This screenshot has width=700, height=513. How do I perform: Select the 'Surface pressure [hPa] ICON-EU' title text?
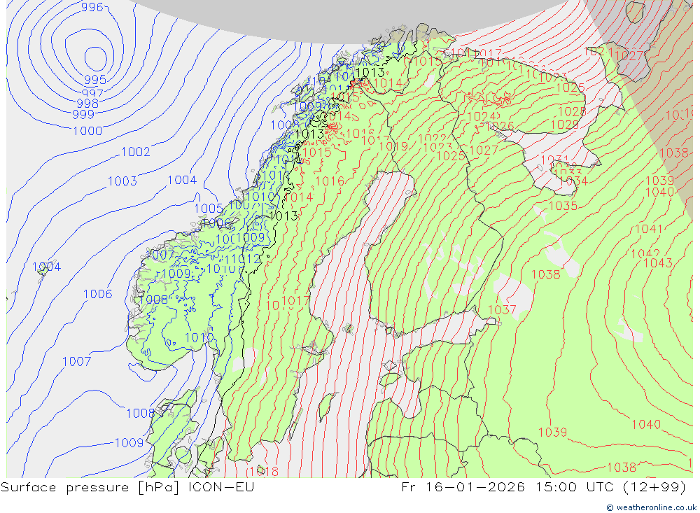pos(127,486)
